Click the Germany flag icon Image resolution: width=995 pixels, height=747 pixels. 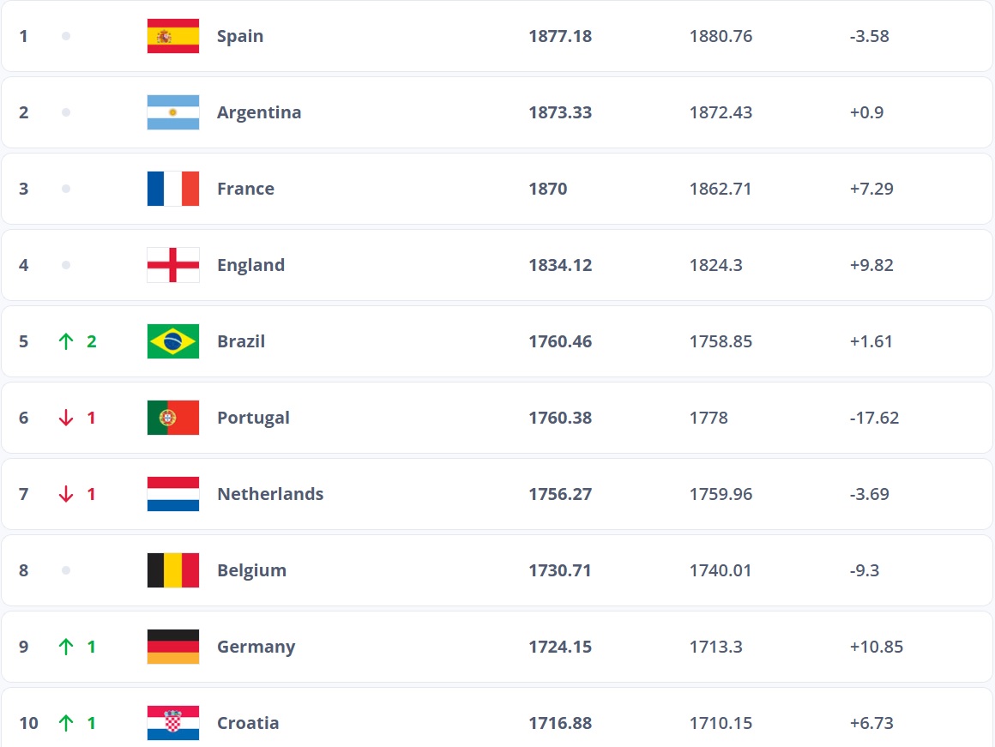tap(173, 647)
